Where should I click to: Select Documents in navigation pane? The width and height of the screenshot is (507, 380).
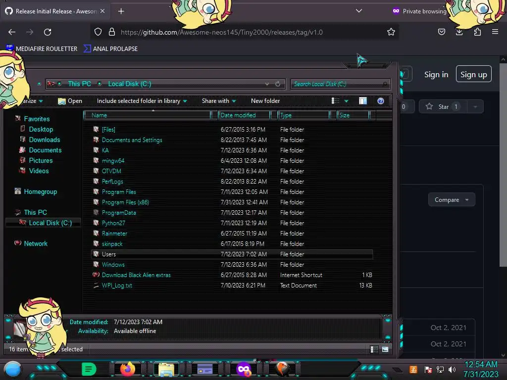[x=45, y=150]
